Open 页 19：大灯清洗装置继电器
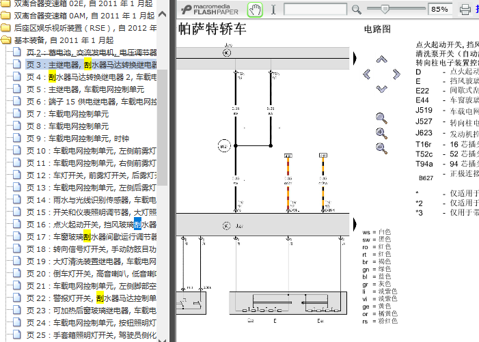The width and height of the screenshot is (479, 342). coord(92,261)
